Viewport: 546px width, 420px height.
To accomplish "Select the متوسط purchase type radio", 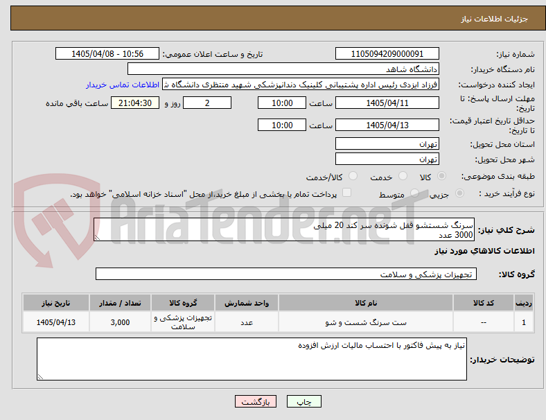I will 414,193.
